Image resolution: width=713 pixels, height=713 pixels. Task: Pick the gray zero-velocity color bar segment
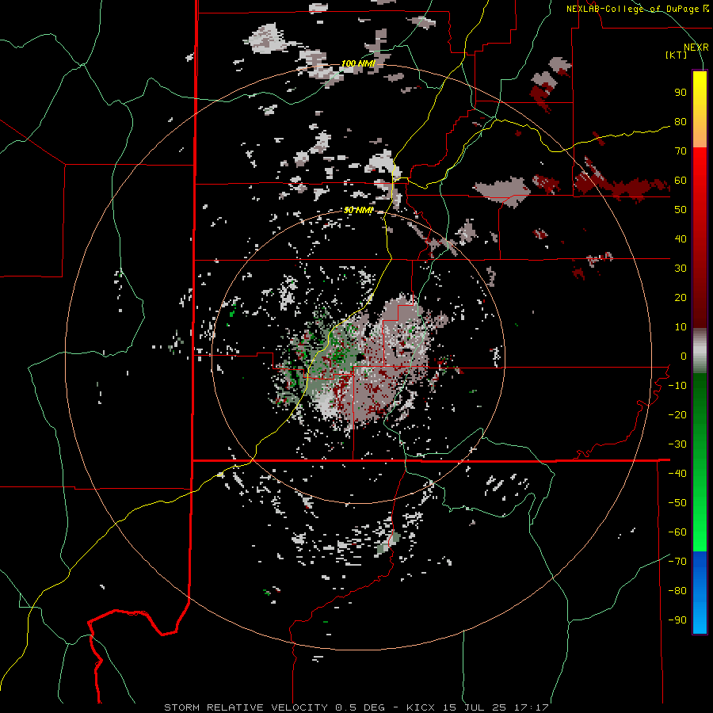[x=700, y=351]
